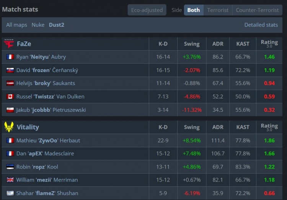
Task: Click the Rating 3.0 column header for Vitality
Action: [x=269, y=127]
